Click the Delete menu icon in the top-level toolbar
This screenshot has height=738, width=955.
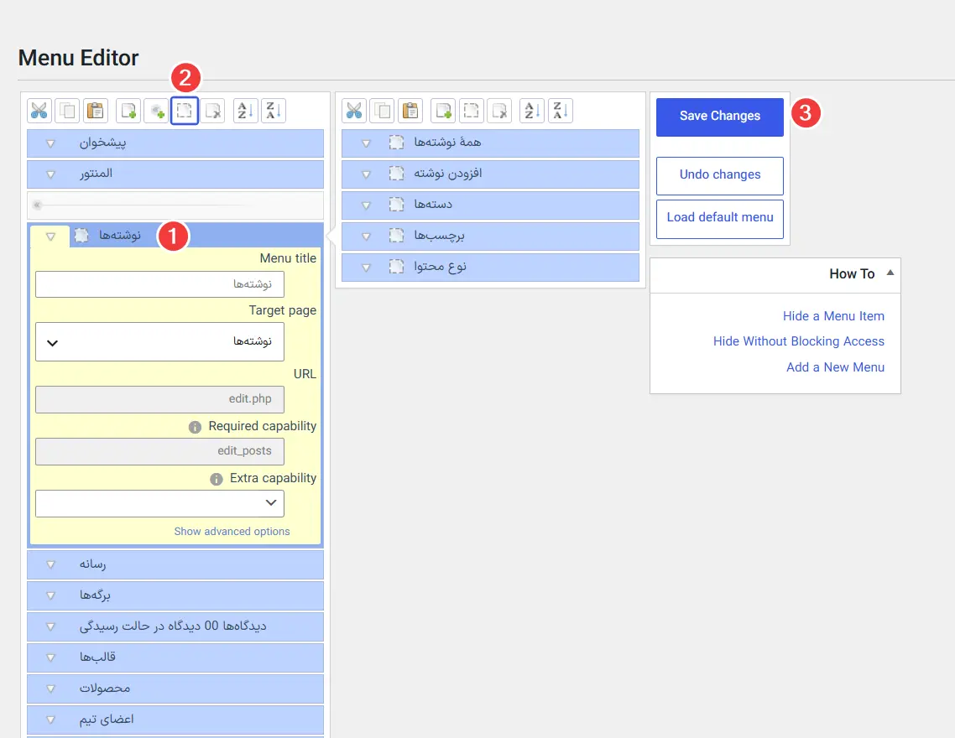click(x=213, y=111)
